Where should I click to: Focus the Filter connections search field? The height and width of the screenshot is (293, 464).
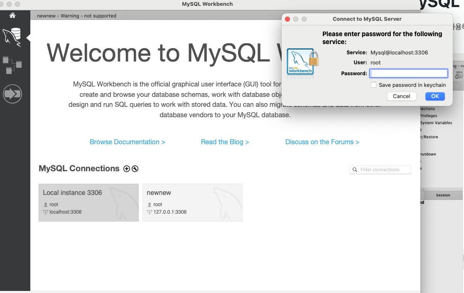click(x=380, y=170)
